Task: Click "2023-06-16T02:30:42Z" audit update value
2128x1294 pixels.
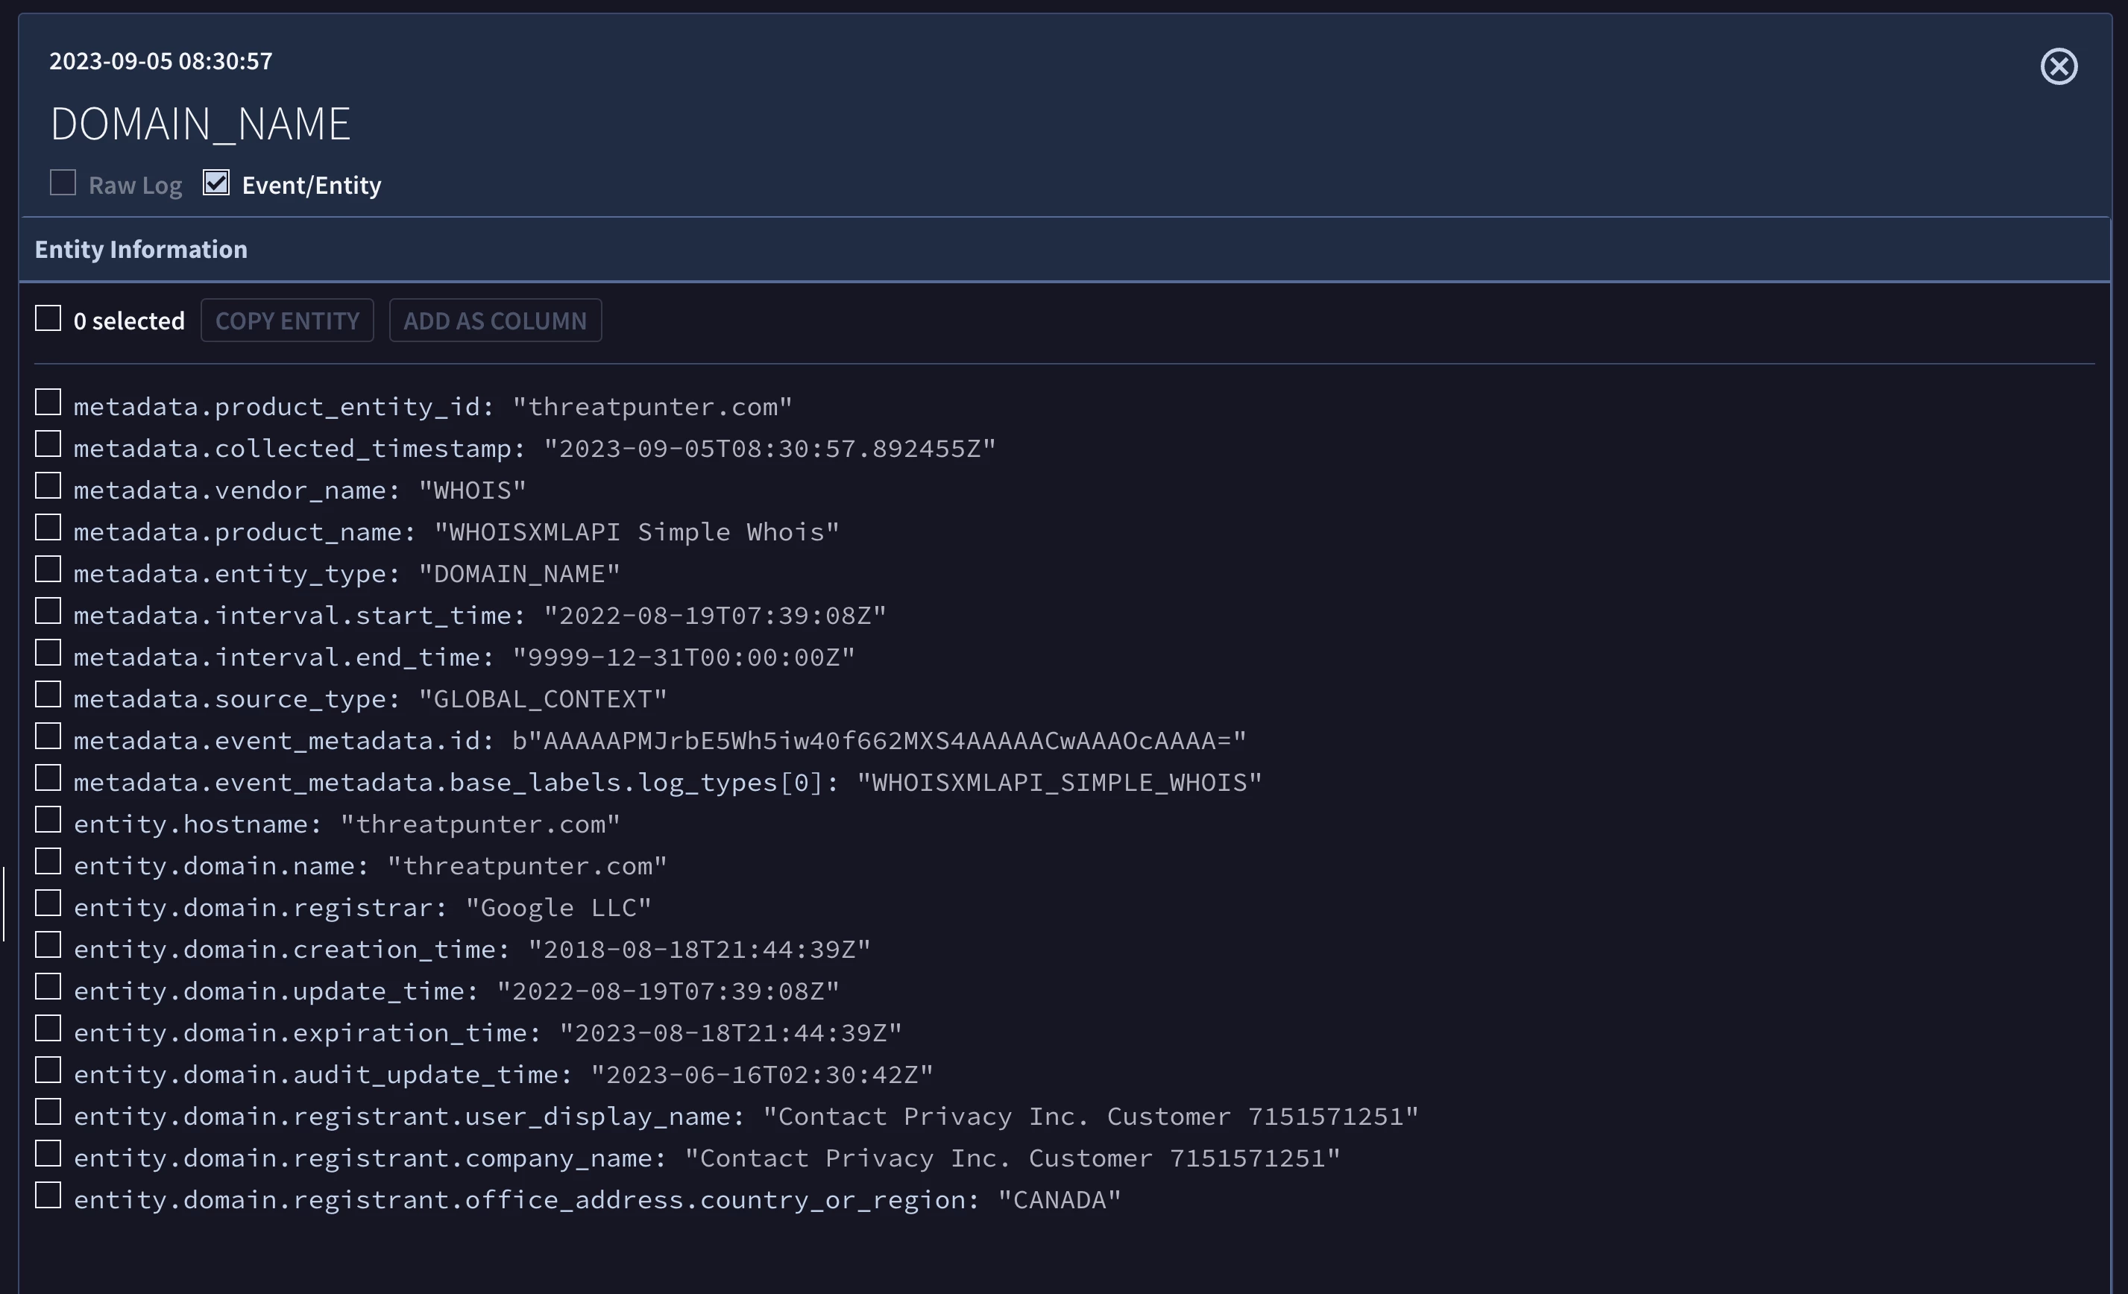Action: point(762,1075)
